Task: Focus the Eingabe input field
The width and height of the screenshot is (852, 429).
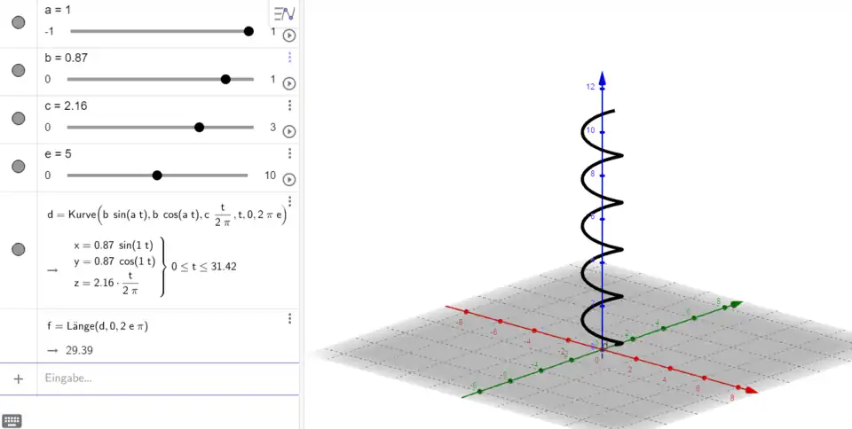Action: click(x=160, y=378)
